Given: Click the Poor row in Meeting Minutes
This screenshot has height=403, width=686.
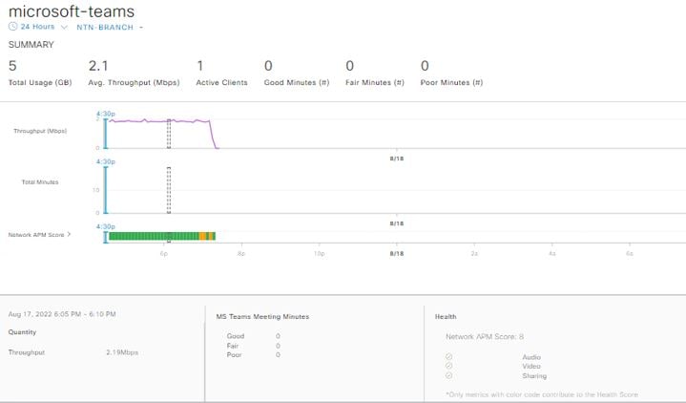Looking at the screenshot, I should coord(253,355).
